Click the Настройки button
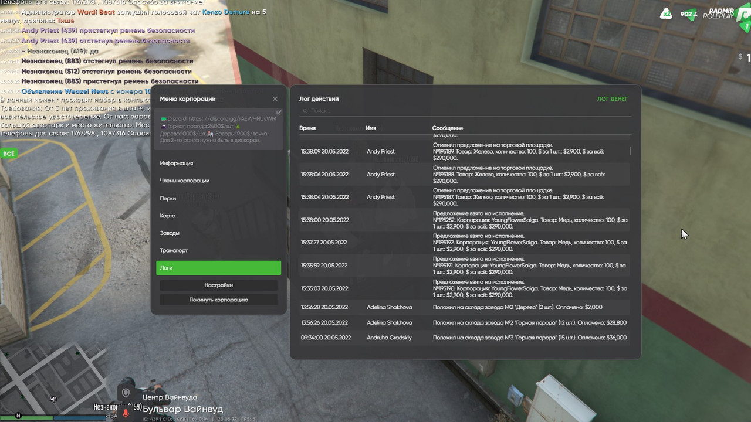 (218, 285)
